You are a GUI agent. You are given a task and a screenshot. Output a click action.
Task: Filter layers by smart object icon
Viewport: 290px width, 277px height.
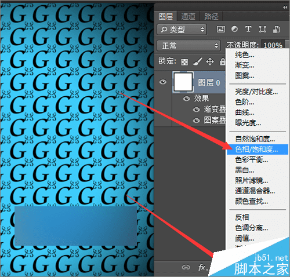pos(276,29)
